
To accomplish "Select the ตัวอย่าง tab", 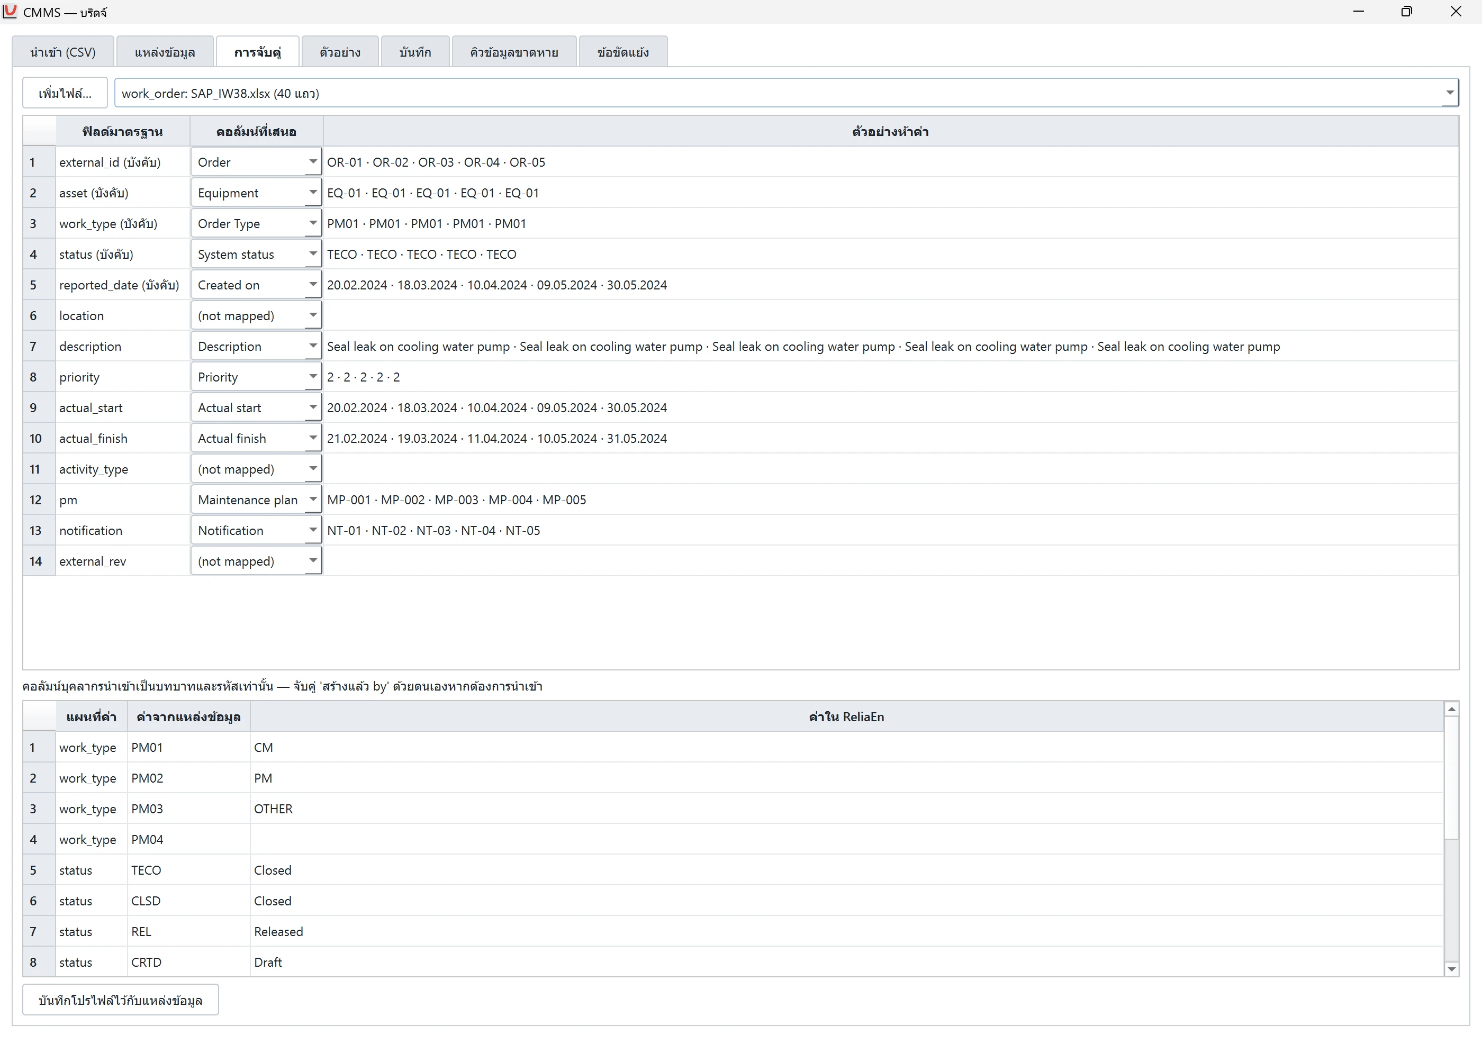I will click(340, 52).
